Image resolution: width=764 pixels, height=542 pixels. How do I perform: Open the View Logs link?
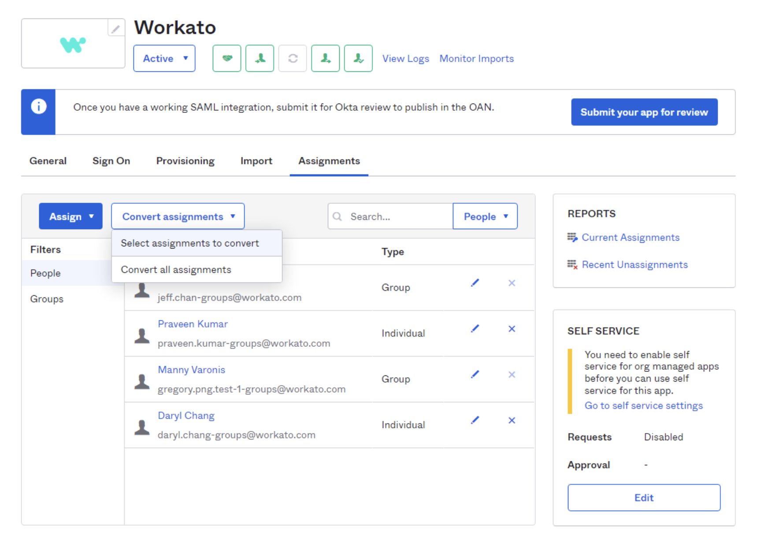coord(405,59)
